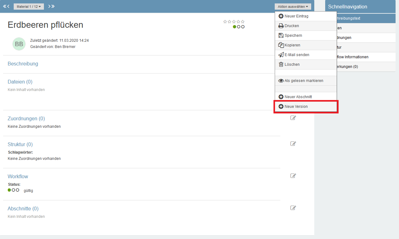The height and width of the screenshot is (239, 399).
Task: Click Speichern in the action menu
Action: pos(306,36)
